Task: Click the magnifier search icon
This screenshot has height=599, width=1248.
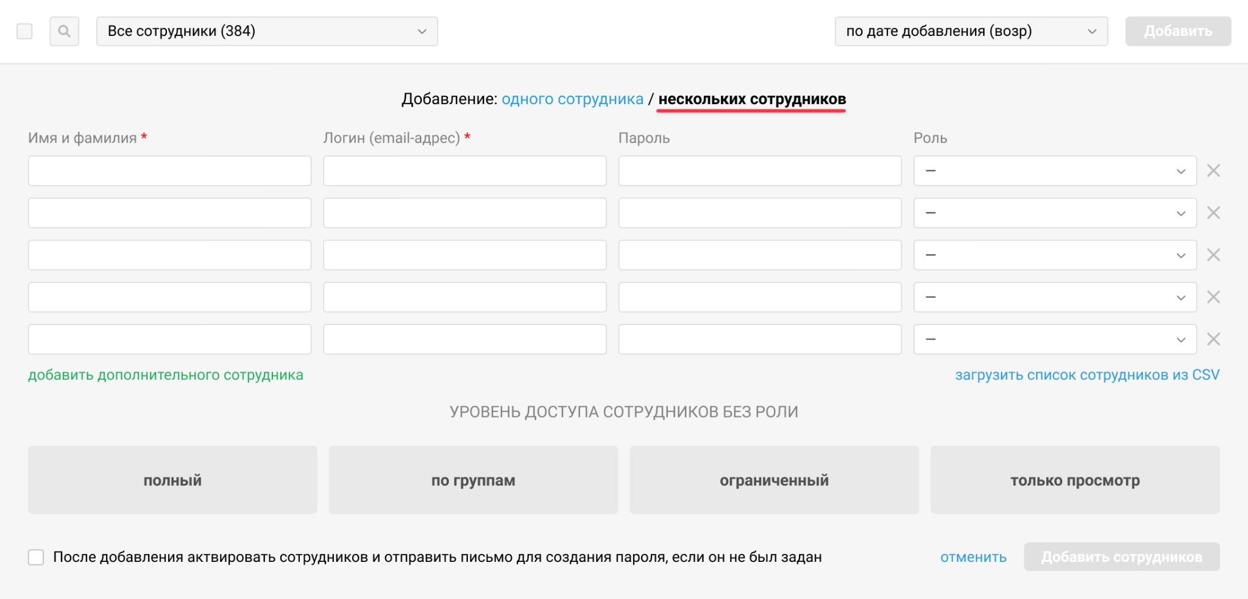Action: coord(64,31)
